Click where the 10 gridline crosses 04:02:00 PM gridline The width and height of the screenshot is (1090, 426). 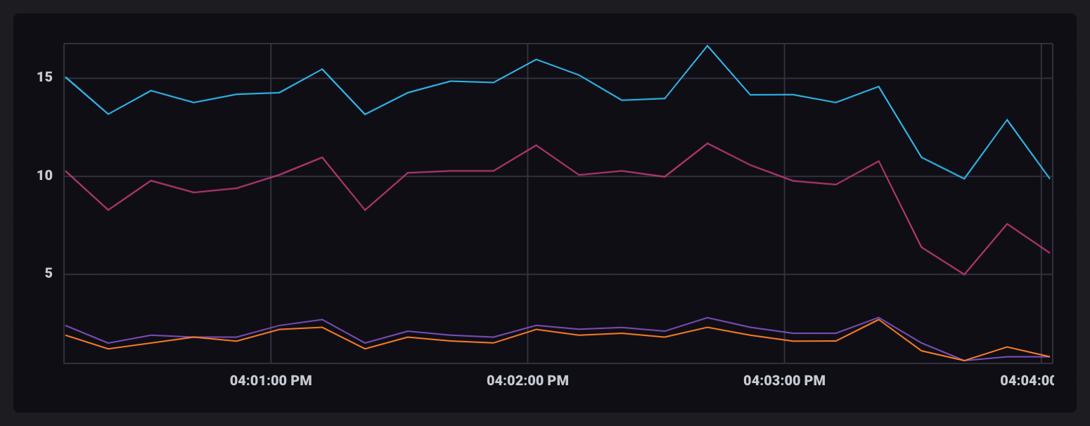[527, 176]
